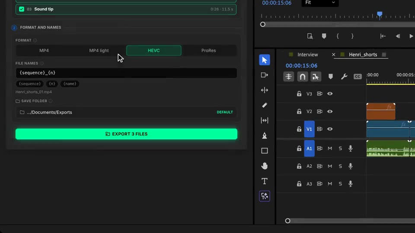The image size is (415, 233).
Task: Insert the {n} token
Action: (52, 84)
